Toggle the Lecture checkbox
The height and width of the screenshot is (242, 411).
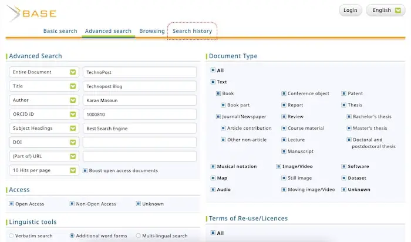point(284,140)
